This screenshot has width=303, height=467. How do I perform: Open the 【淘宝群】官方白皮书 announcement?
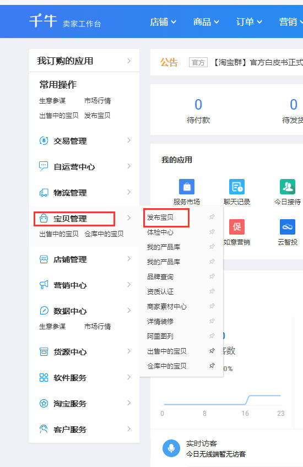pyautogui.click(x=257, y=62)
